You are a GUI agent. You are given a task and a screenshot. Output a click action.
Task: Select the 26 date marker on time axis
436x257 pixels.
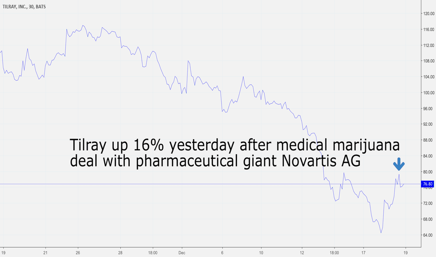pyautogui.click(x=78, y=252)
